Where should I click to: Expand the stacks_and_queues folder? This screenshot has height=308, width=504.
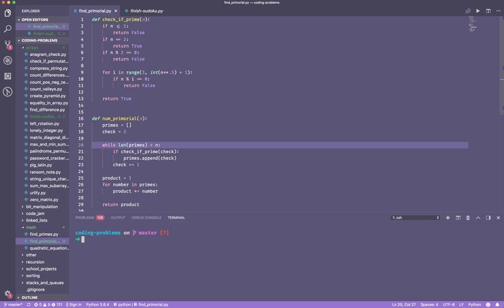tap(42, 283)
